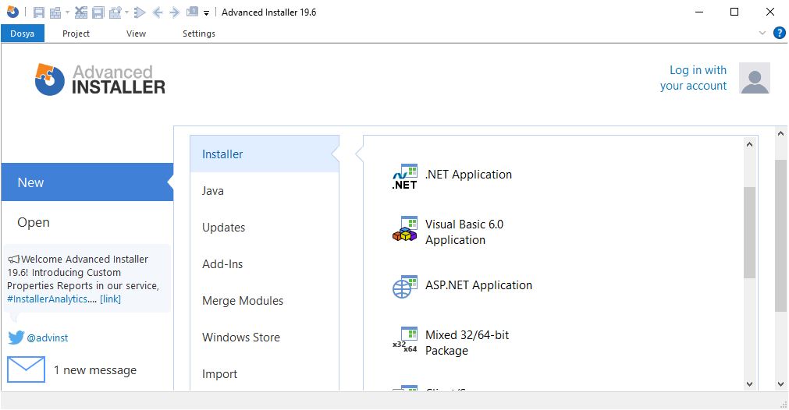Click the Save All floppy disks icon
The height and width of the screenshot is (410, 789).
pos(98,12)
